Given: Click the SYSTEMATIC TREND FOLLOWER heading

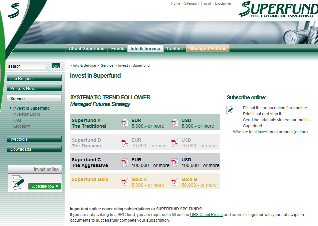Looking at the screenshot, I should 110,97.
